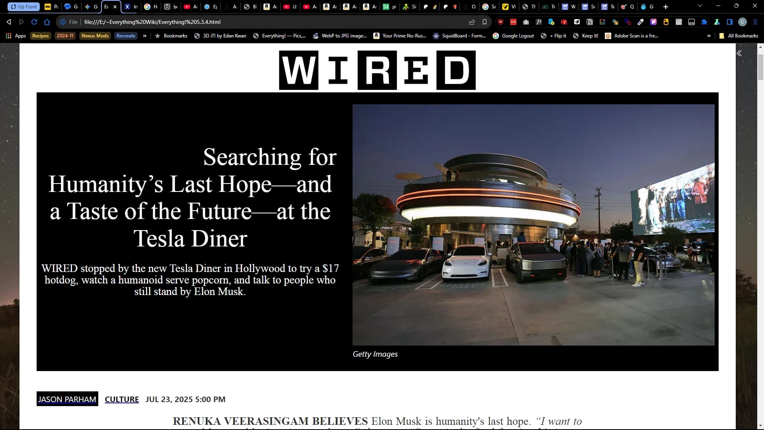Open the chain link extension icon
Image resolution: width=764 pixels, height=430 pixels.
(x=628, y=22)
